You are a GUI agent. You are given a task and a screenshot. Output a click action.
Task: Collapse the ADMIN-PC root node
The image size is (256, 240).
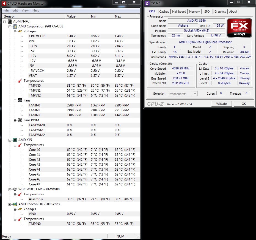tap(5, 22)
